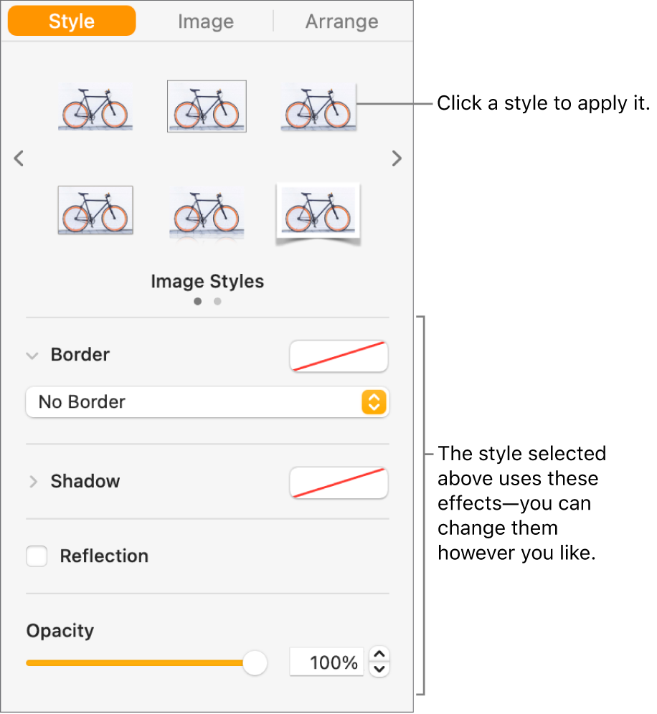Screen dimensions: 657x714
Task: Click the Opacity slider handle
Action: [x=255, y=663]
